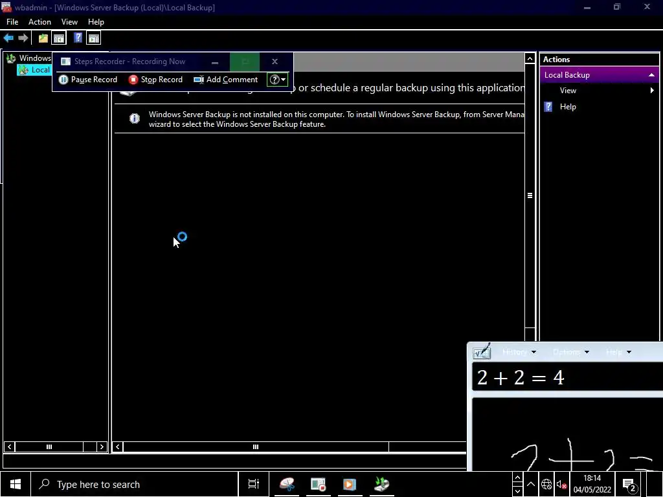Click the Actions pane header
Image resolution: width=663 pixels, height=497 pixels.
pyautogui.click(x=599, y=60)
